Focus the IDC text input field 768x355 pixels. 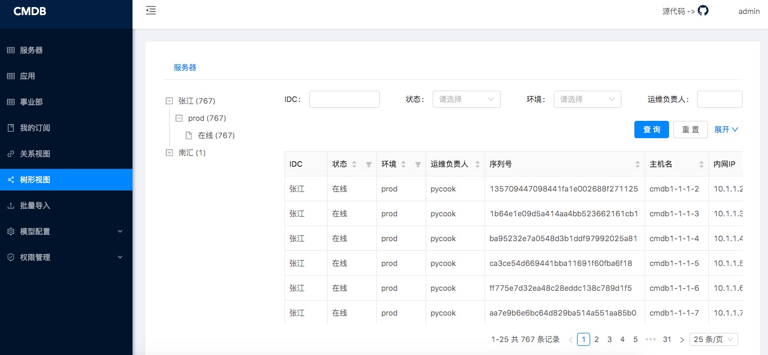tap(344, 99)
